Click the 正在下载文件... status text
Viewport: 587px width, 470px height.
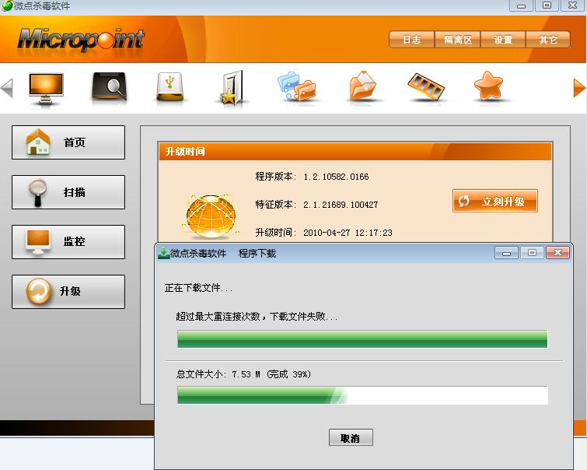[x=198, y=288]
